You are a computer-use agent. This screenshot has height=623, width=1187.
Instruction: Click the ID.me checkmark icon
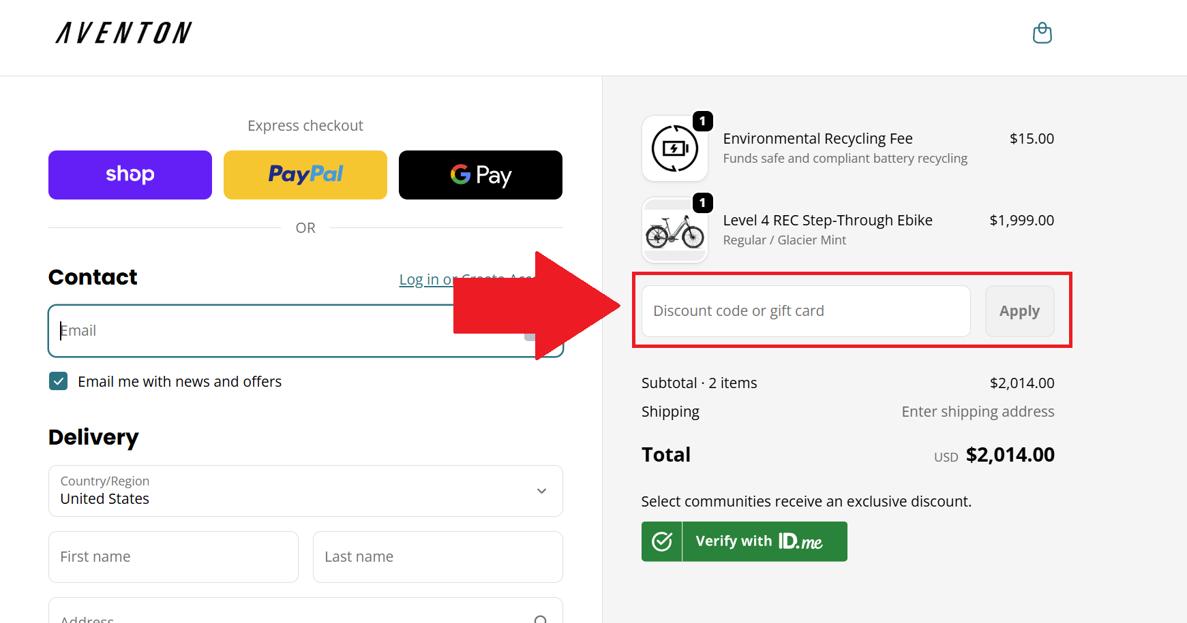(x=661, y=541)
